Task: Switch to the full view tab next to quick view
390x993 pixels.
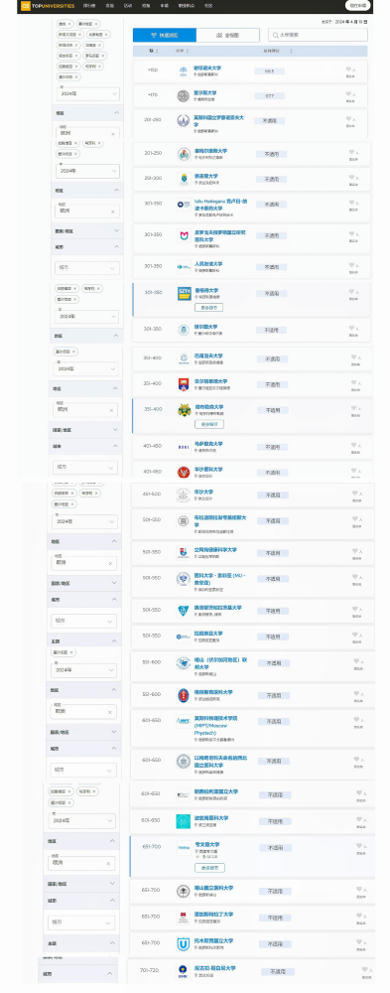Action: 228,35
